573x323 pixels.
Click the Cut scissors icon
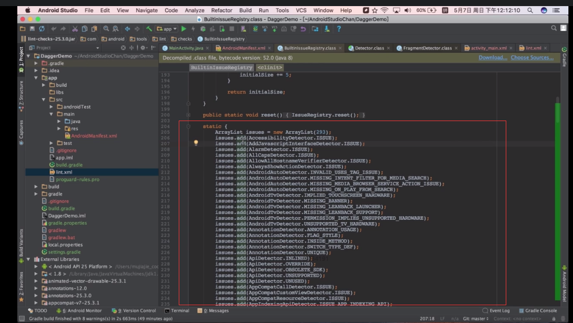click(75, 29)
